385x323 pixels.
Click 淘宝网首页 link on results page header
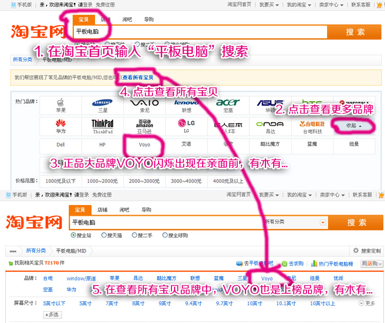point(238,195)
